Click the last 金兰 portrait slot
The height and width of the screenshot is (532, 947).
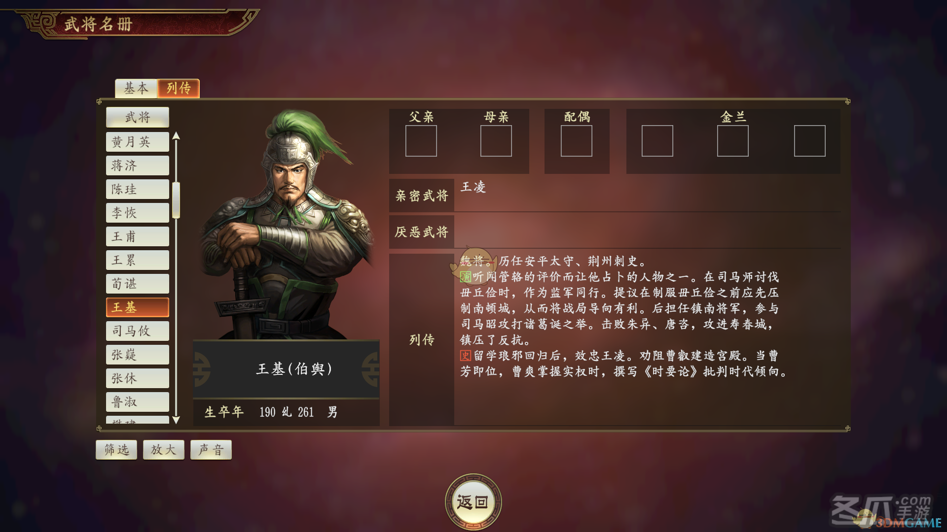pyautogui.click(x=809, y=141)
